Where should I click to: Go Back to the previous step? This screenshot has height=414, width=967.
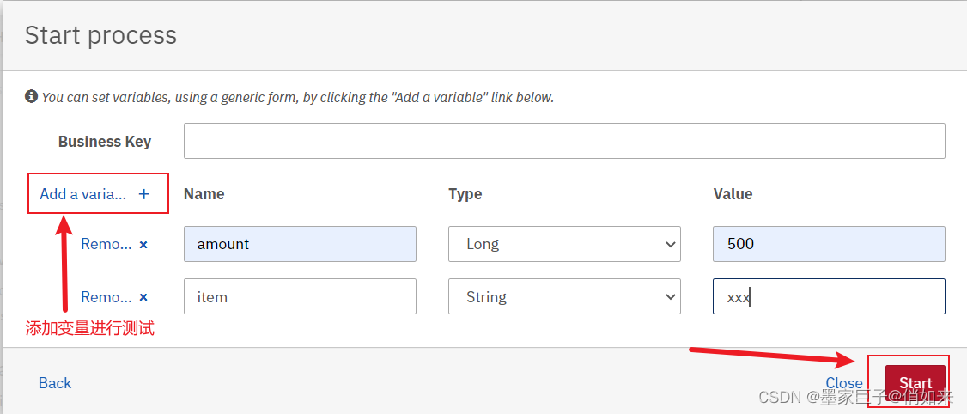click(55, 383)
